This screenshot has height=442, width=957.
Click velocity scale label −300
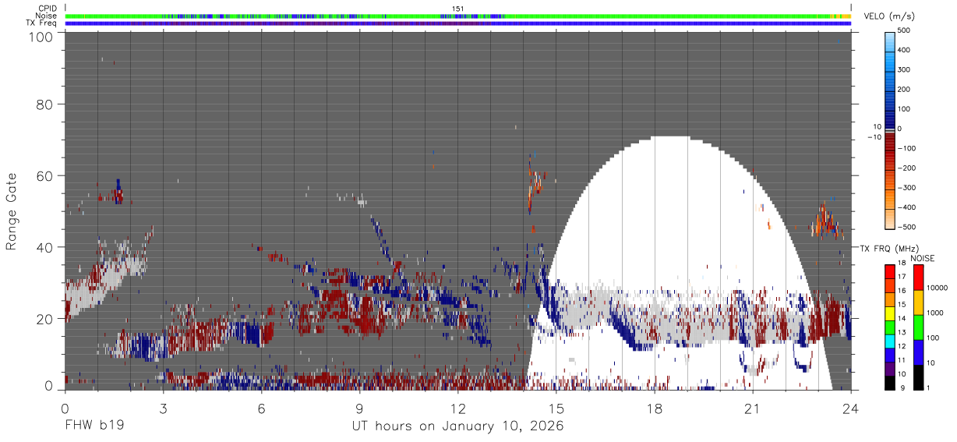coord(906,188)
